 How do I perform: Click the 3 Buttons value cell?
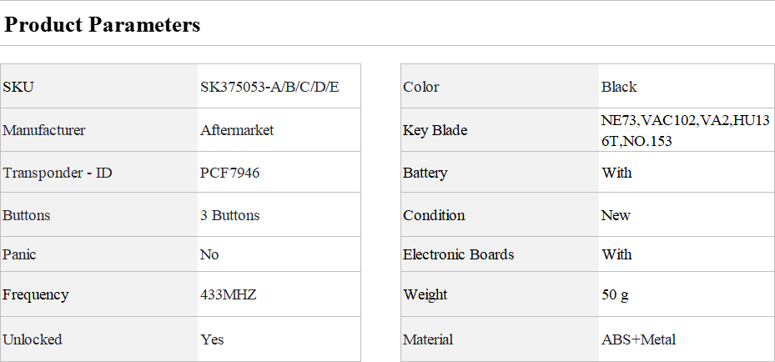(230, 215)
